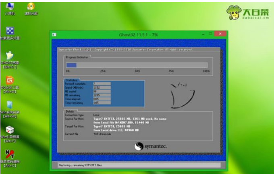Click the Progress Indicator bar
The width and height of the screenshot is (274, 174).
tap(137, 65)
